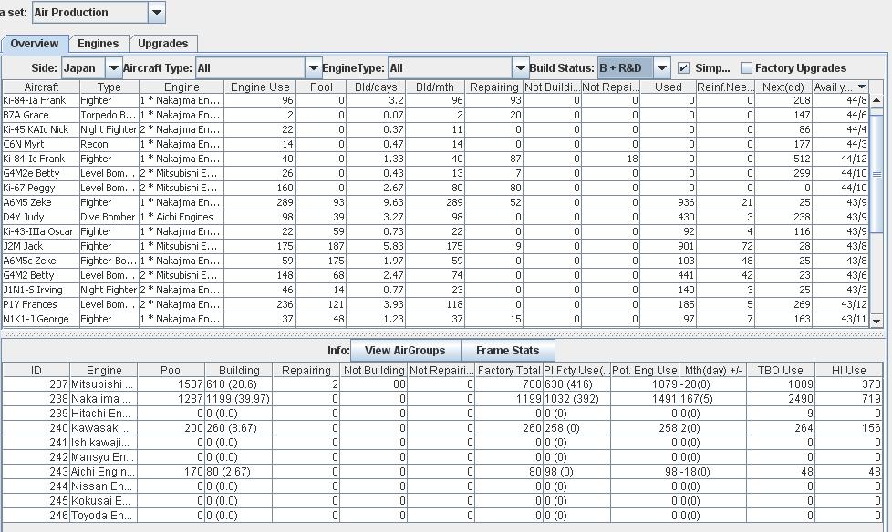Click the Frame Stats button
The height and width of the screenshot is (532, 892).
pos(507,351)
